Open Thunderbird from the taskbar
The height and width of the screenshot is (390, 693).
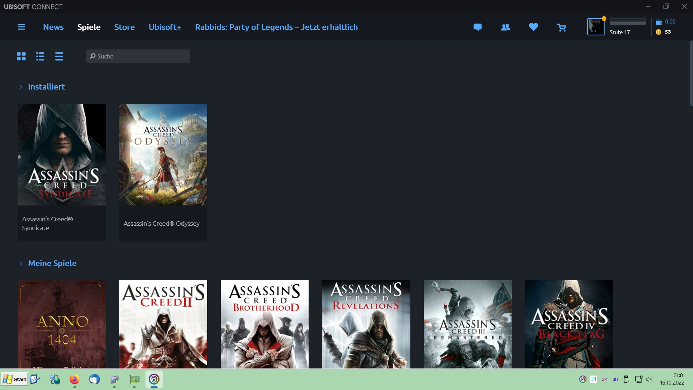pos(95,379)
